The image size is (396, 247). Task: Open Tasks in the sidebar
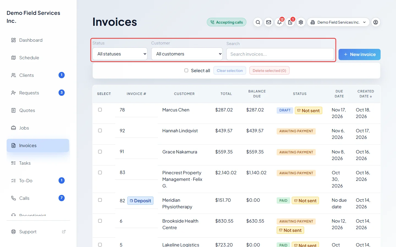pos(38,163)
